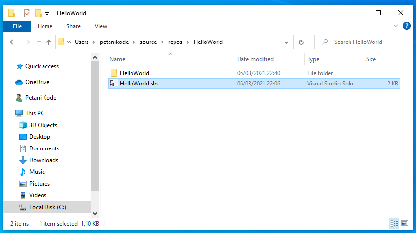
Task: Click the HelloWorld folder name text
Action: click(x=134, y=73)
